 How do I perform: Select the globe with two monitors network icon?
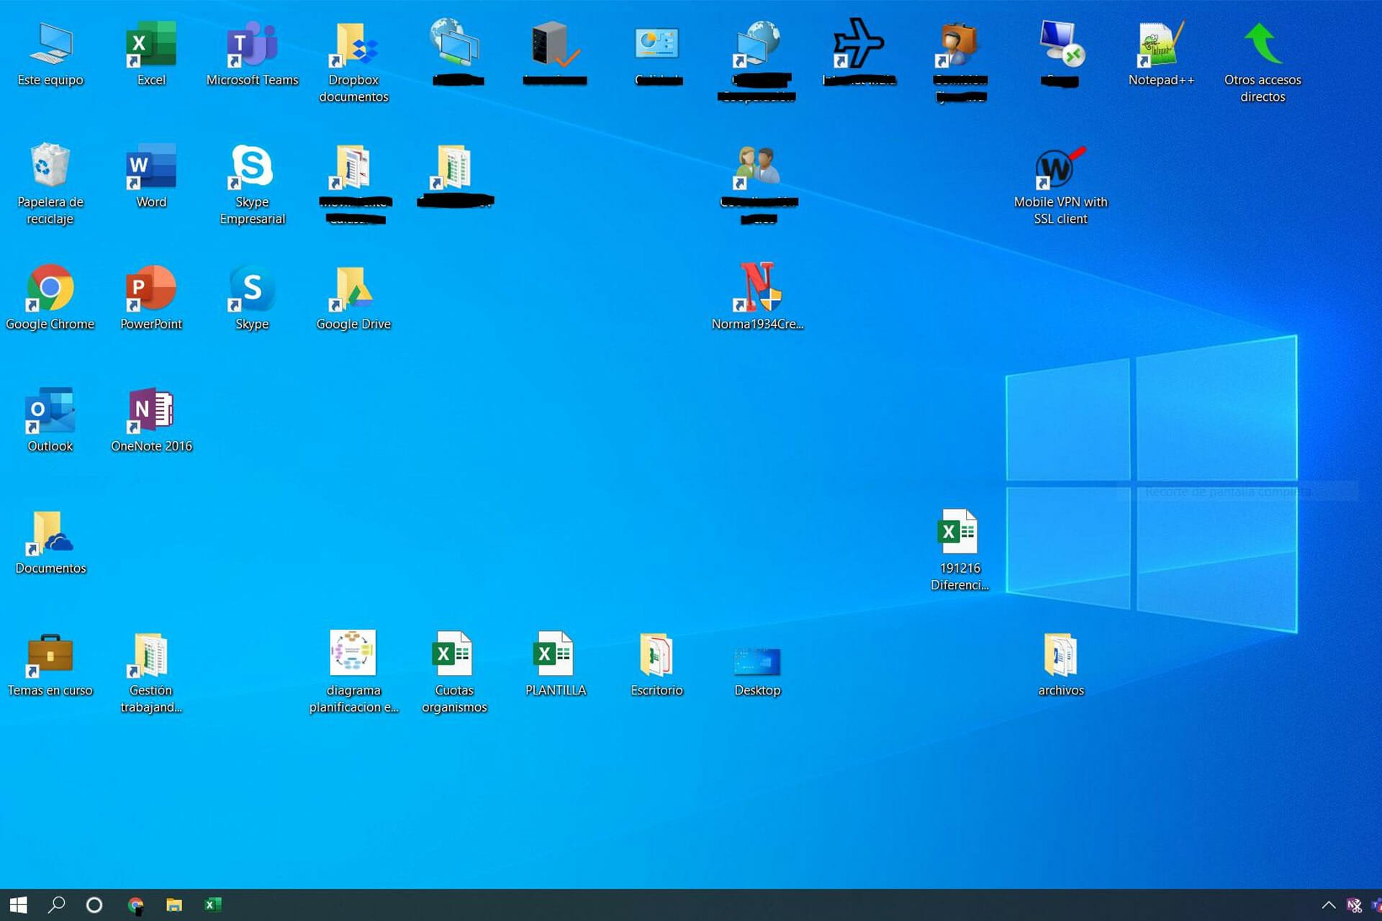point(454,43)
